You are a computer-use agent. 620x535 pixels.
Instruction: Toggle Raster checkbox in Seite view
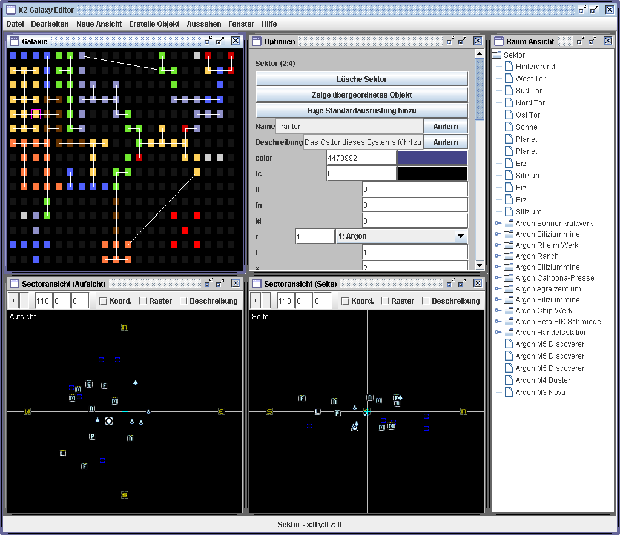coord(385,301)
